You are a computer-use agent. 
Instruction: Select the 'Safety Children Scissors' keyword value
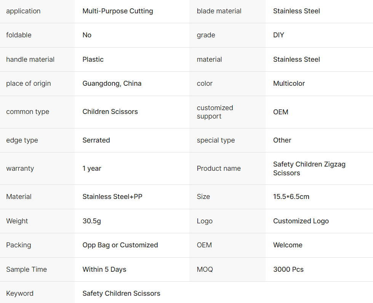point(121,293)
